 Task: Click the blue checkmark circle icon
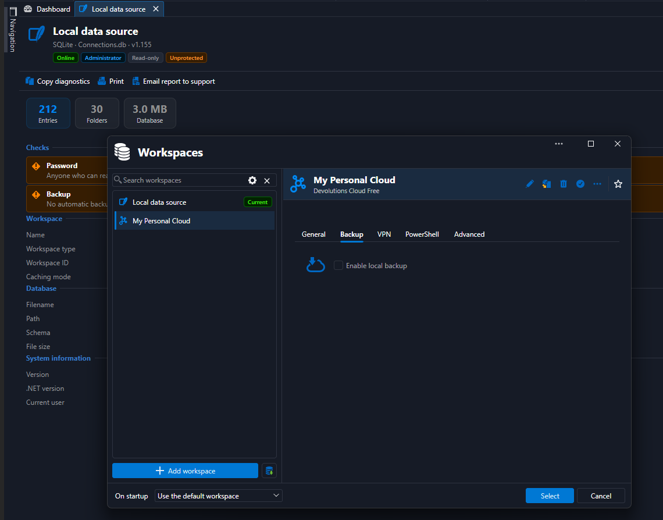(x=580, y=184)
